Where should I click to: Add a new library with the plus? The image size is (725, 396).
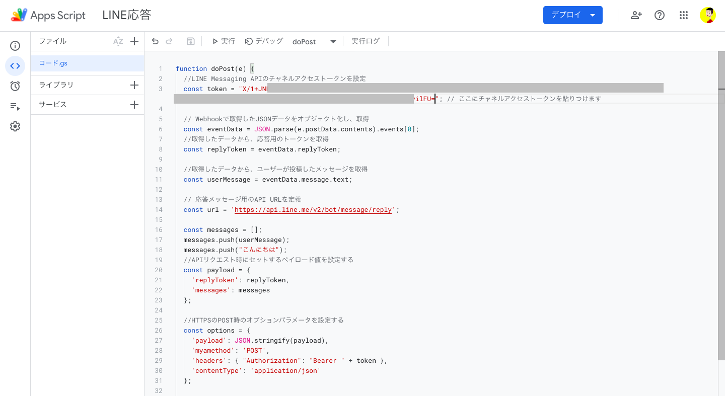click(134, 85)
